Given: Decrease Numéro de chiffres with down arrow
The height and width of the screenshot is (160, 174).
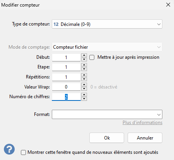Looking at the screenshot, I should (x=84, y=99).
